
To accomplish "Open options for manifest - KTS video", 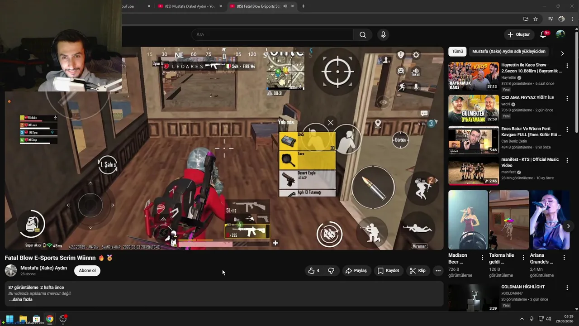I will (567, 160).
